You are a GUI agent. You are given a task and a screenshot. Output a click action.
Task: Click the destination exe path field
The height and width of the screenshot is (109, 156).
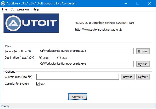click(86, 64)
